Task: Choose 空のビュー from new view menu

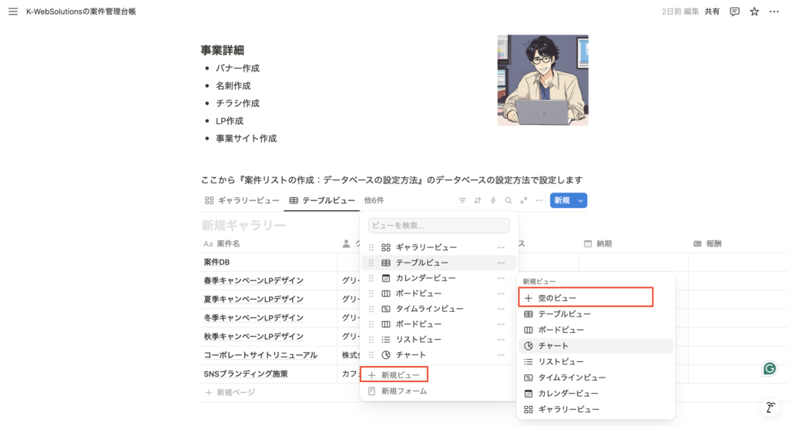Action: click(557, 297)
